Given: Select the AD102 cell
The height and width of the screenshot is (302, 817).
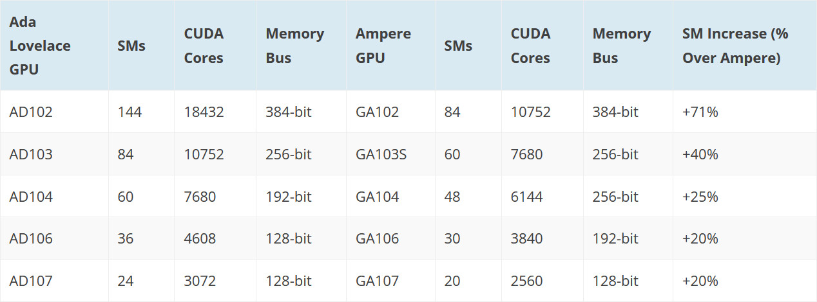Looking at the screenshot, I should point(31,112).
